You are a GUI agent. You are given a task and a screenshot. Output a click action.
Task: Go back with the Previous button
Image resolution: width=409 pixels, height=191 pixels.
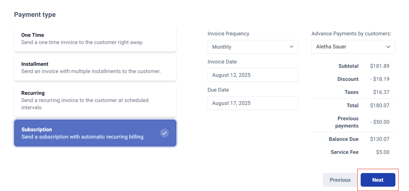340,180
